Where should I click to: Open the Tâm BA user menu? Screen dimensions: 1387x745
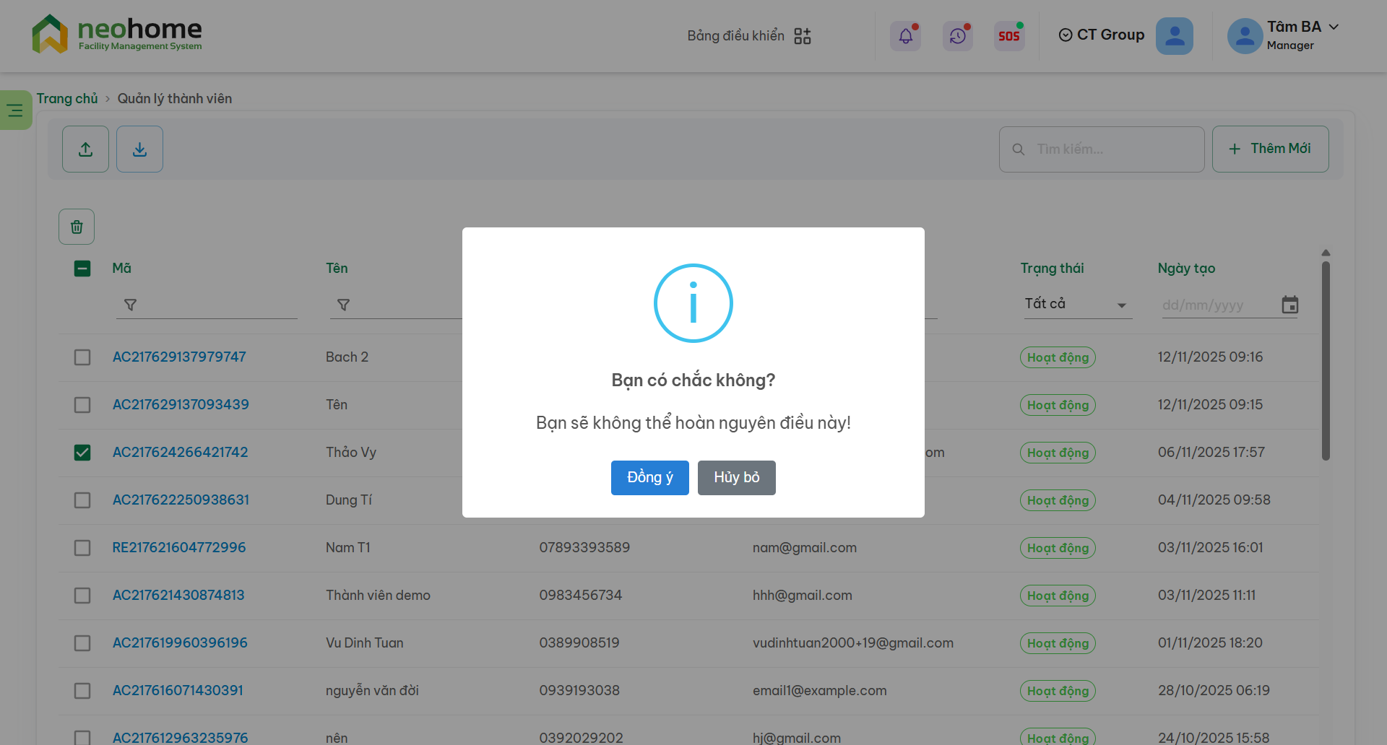(1284, 35)
